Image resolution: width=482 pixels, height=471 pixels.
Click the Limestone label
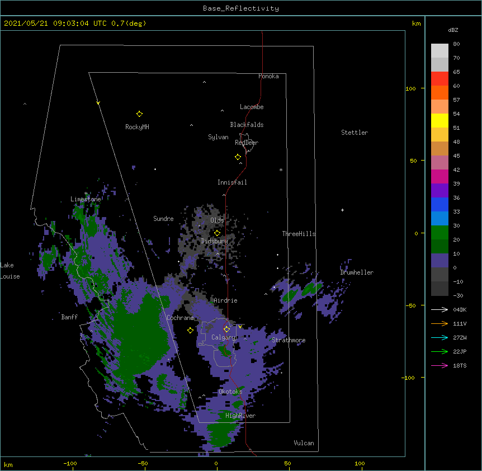(86, 199)
